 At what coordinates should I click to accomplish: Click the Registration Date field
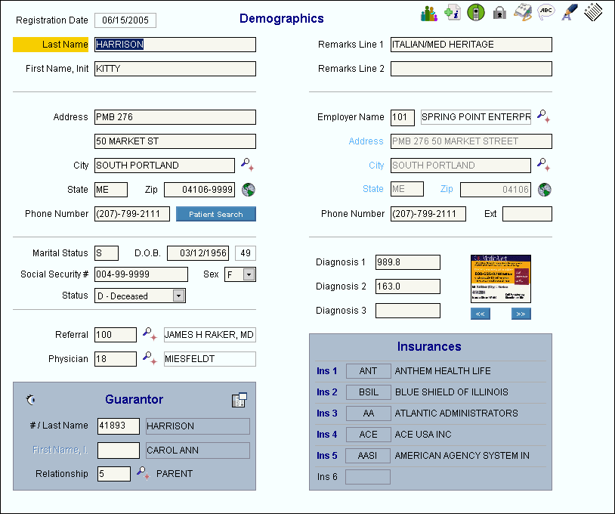[125, 20]
